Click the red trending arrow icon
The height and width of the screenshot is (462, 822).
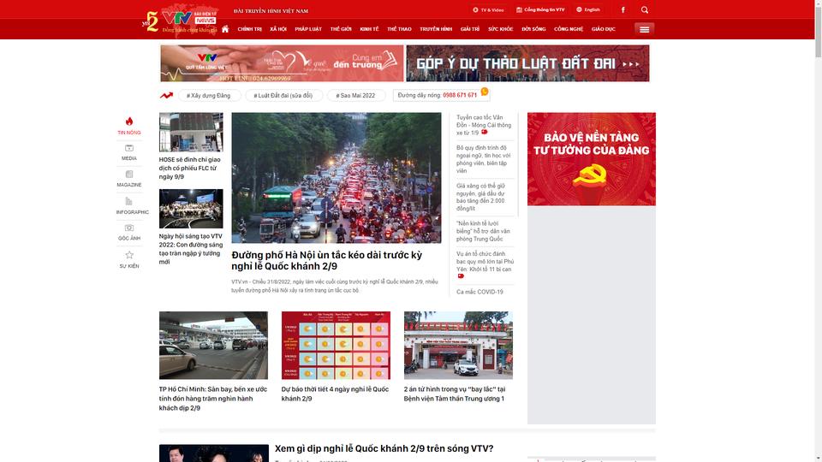tap(166, 95)
